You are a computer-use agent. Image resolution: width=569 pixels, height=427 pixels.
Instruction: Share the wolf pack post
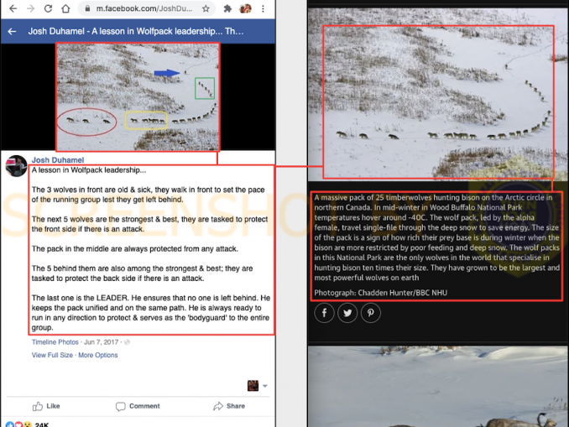tap(229, 406)
